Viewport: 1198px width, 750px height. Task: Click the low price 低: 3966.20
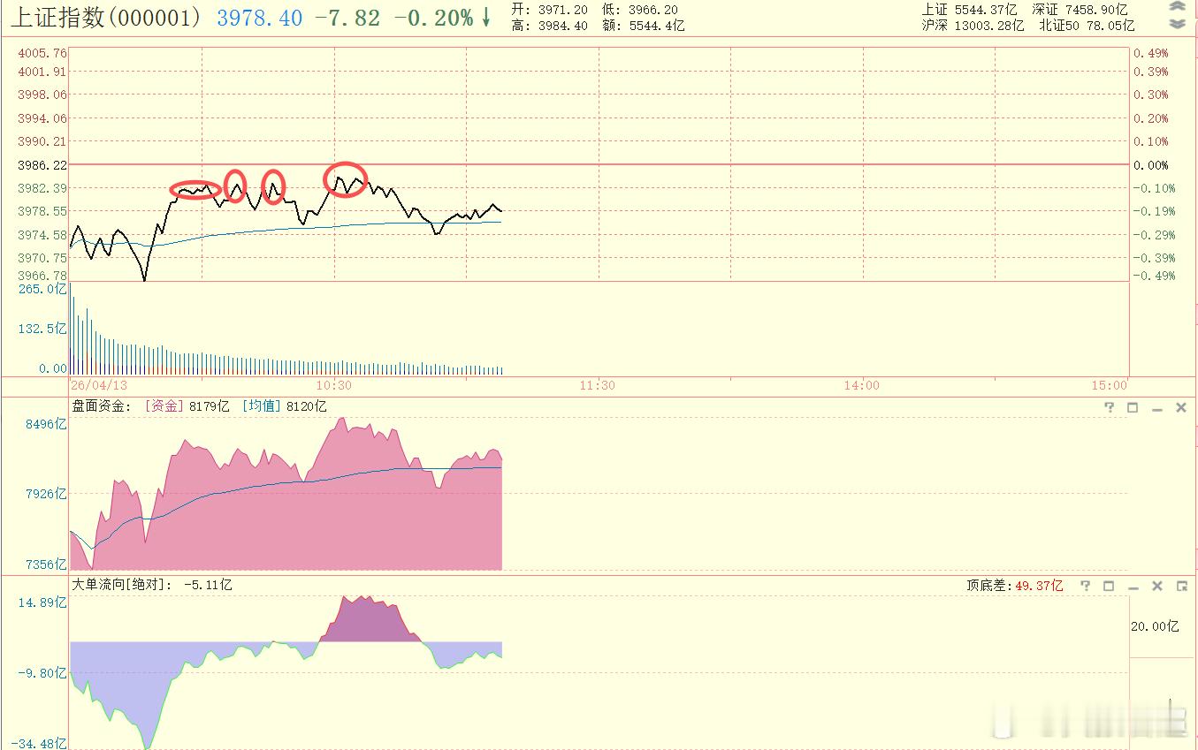639,9
